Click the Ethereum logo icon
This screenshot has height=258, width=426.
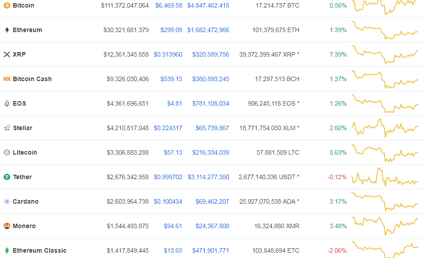coord(7,30)
